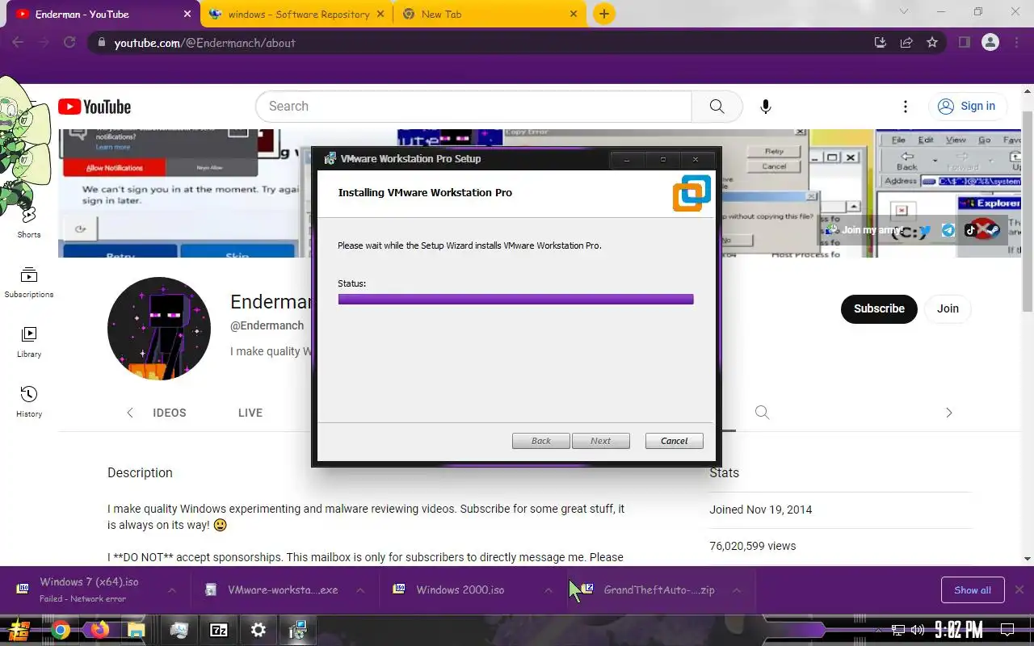Open the Chrome profile avatar
Screen dimensions: 1034x646
990,43
